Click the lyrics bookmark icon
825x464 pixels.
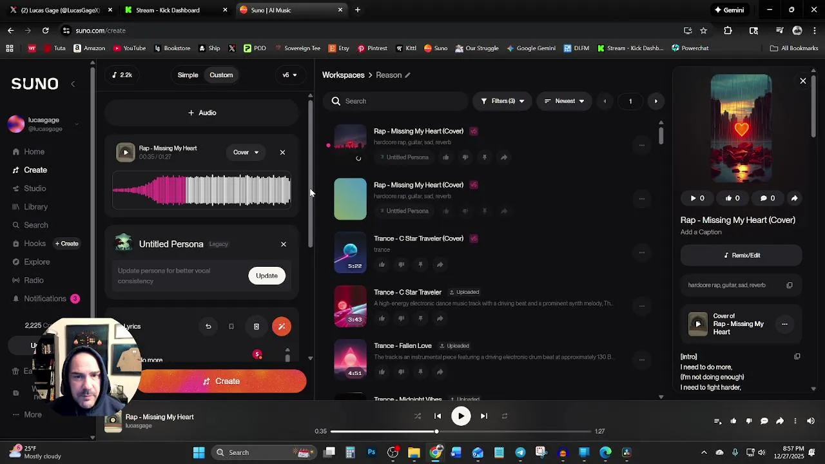(x=231, y=327)
